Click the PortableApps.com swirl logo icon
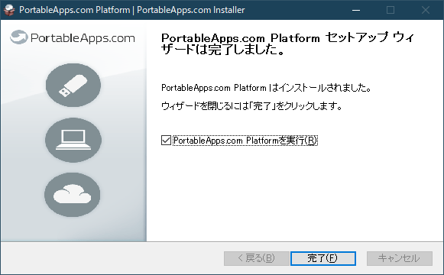Viewport: 444px width, 275px height. pyautogui.click(x=18, y=37)
